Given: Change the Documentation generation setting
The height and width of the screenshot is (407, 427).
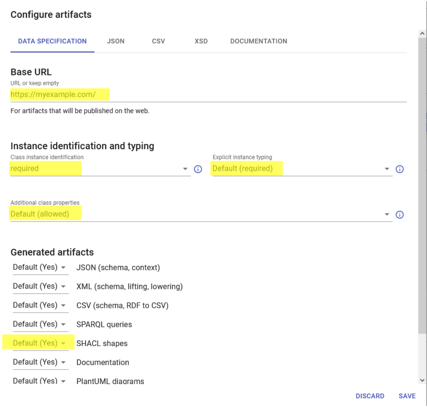Looking at the screenshot, I should tap(40, 362).
